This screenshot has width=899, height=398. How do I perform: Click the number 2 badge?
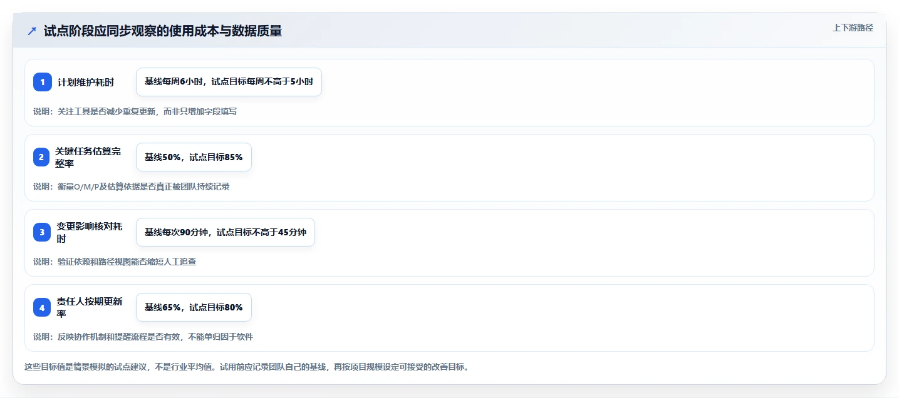tap(41, 157)
